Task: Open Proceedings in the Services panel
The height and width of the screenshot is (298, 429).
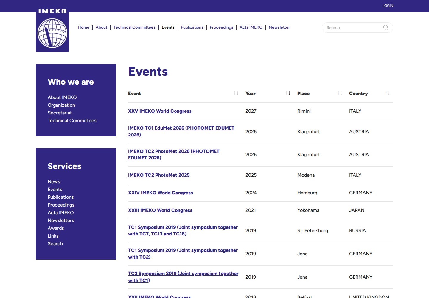Action: pyautogui.click(x=61, y=205)
